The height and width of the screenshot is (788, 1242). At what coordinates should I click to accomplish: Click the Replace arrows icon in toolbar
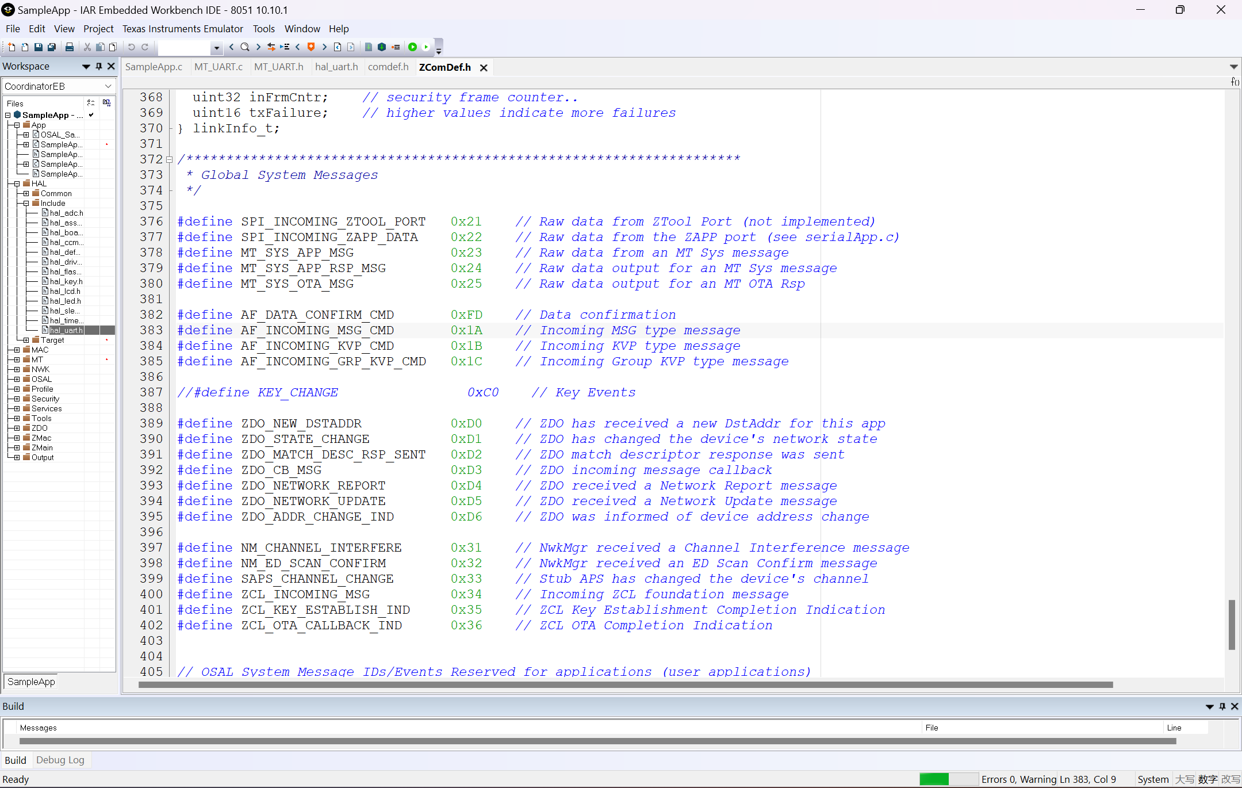(271, 47)
